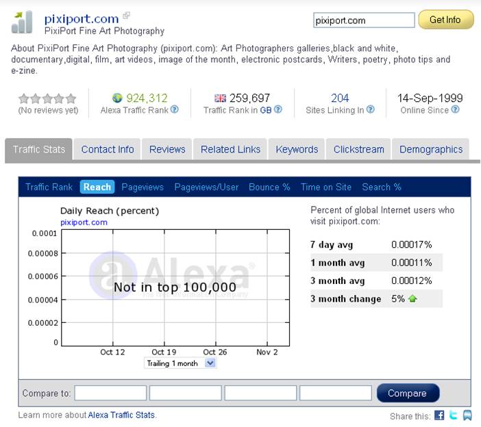The height and width of the screenshot is (427, 481).
Task: Click the green up arrow beside 5%
Action: (x=412, y=298)
